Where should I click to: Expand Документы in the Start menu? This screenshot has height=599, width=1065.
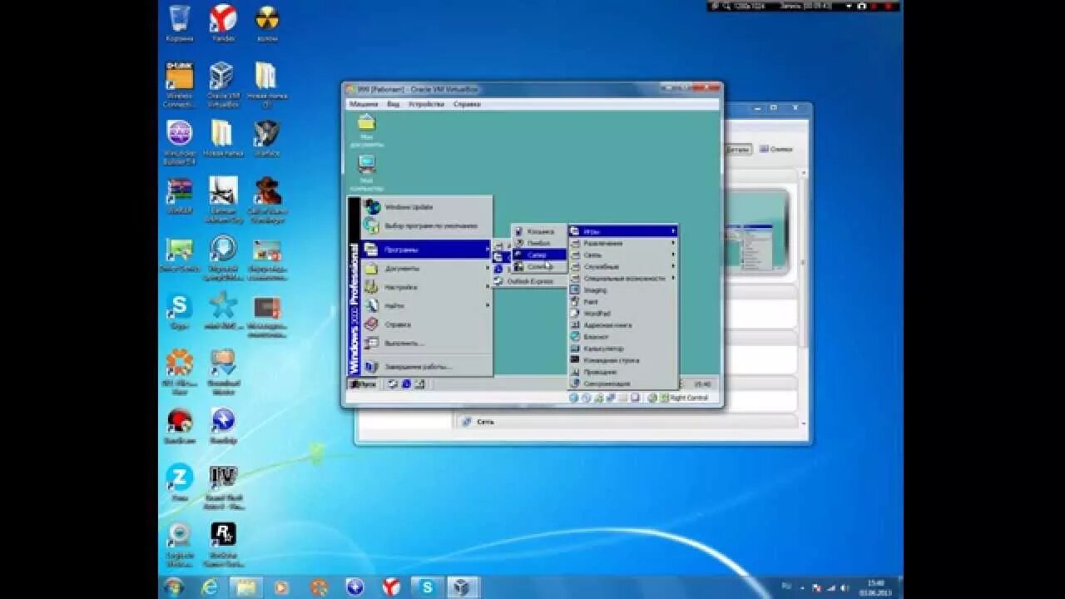(x=427, y=269)
